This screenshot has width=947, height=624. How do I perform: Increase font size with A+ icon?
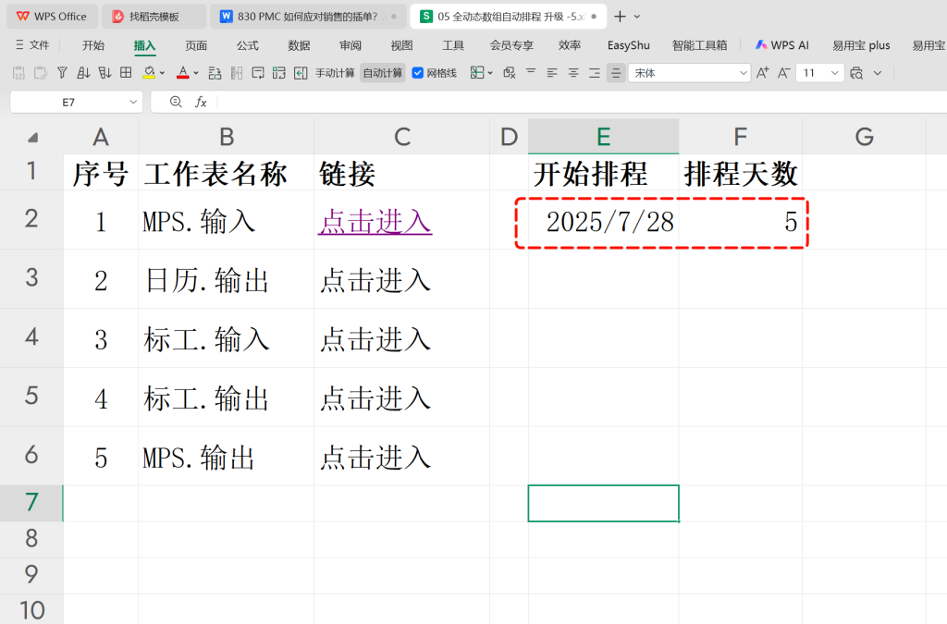coord(762,73)
